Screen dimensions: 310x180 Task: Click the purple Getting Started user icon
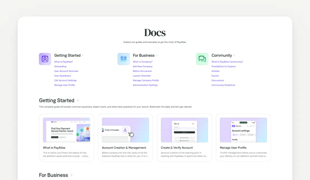[45, 59]
